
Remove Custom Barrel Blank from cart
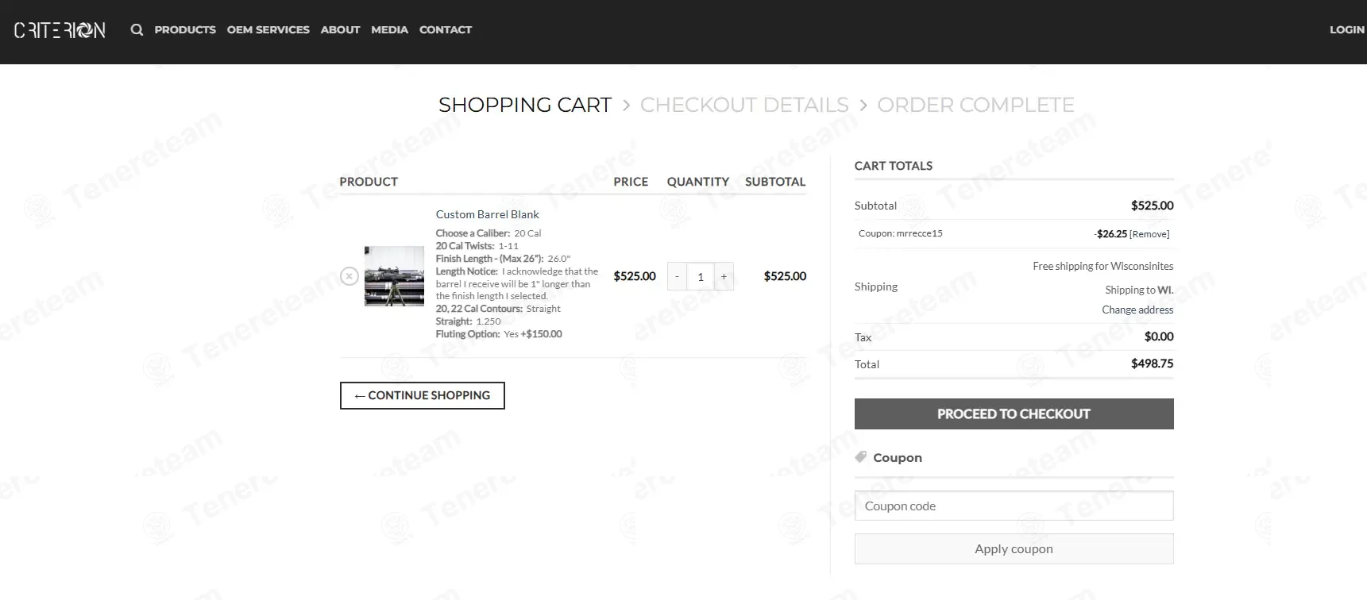click(x=349, y=276)
